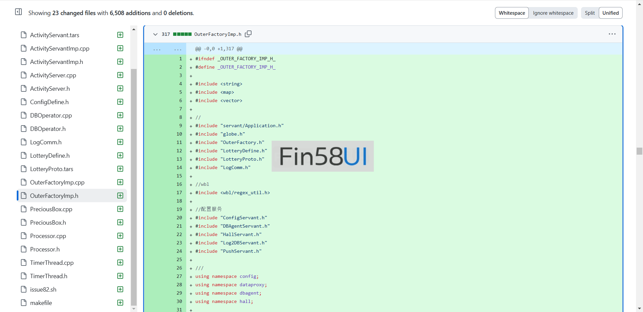643x312 pixels.
Task: Click added-file icon beside LotteryProto.tars
Action: coord(120,169)
